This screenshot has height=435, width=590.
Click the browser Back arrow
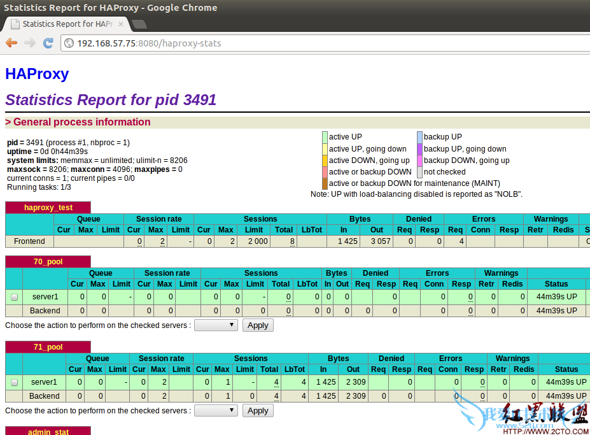11,43
